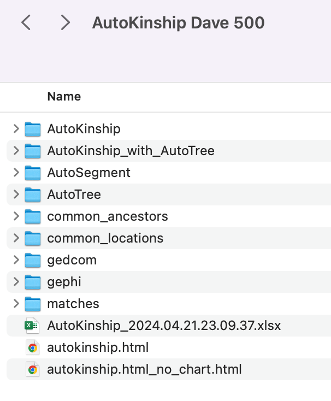The image size is (331, 401).
Task: Go forward using the forward arrow
Action: tap(65, 22)
